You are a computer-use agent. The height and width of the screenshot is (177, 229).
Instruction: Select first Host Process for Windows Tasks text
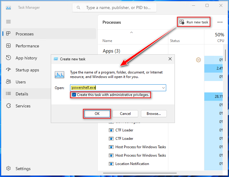[x=141, y=147]
